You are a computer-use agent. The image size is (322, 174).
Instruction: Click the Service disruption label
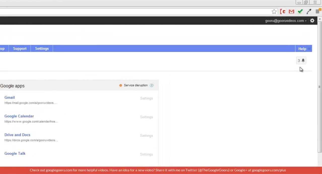click(136, 85)
